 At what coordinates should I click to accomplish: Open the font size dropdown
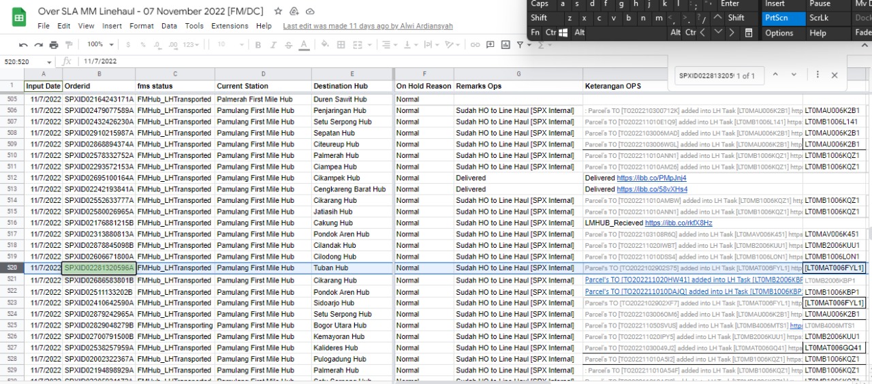click(x=230, y=45)
